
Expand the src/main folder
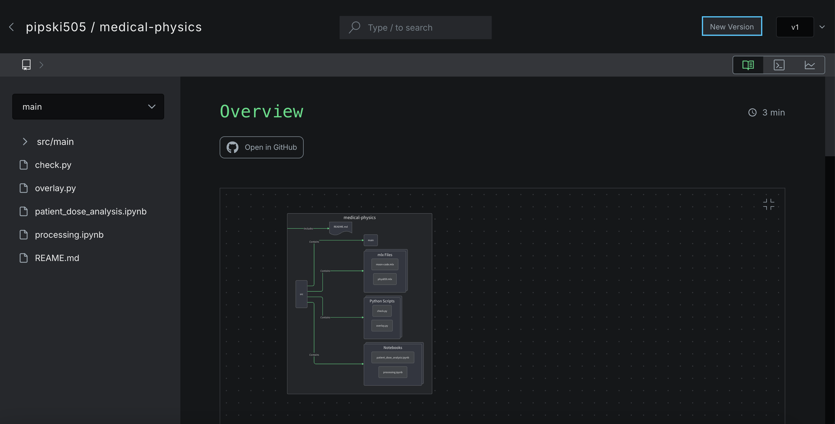pos(25,142)
